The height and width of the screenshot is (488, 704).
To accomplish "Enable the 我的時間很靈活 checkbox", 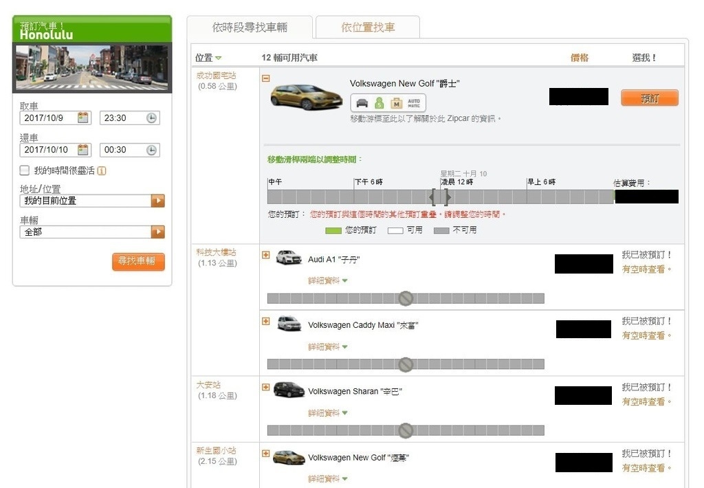I will pos(25,170).
